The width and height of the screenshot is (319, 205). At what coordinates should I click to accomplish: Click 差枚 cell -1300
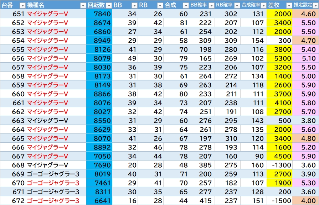(x=279, y=165)
